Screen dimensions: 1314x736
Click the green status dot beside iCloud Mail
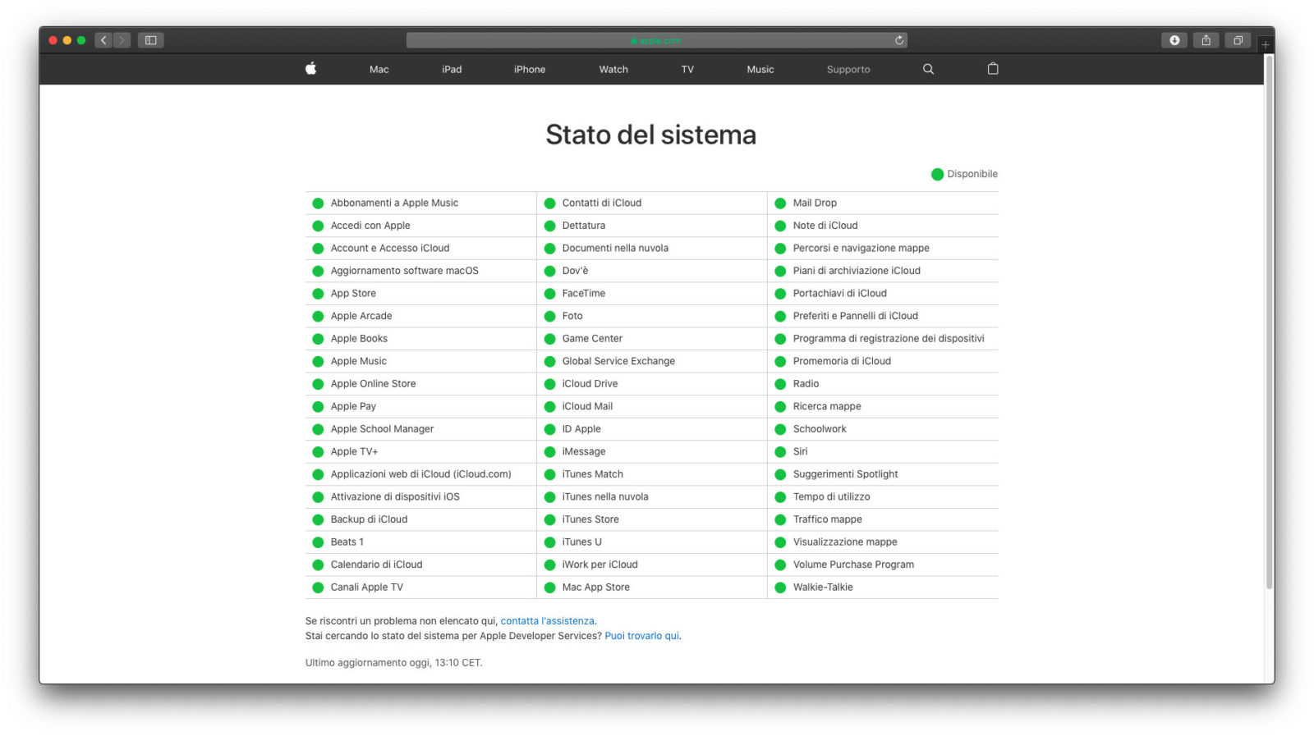coord(550,407)
